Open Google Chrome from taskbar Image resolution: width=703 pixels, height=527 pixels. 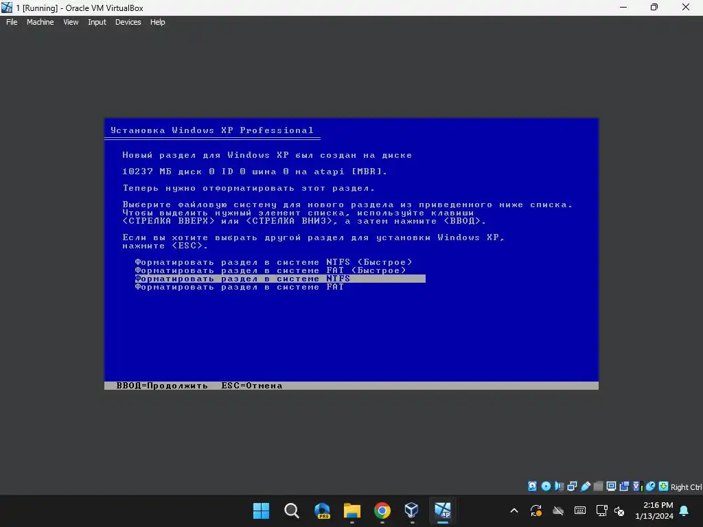[382, 511]
